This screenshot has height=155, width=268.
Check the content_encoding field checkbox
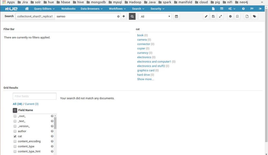pos(15,141)
